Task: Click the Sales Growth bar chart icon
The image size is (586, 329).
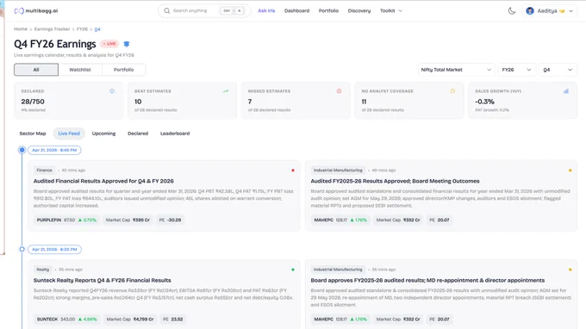Action: click(566, 91)
